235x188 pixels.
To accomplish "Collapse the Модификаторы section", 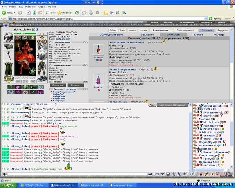I will [51, 42].
